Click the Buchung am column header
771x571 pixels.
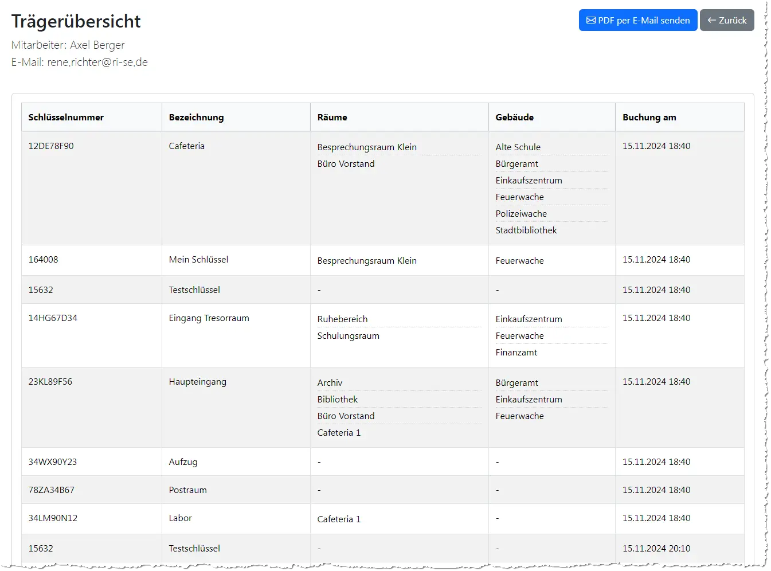(x=649, y=117)
